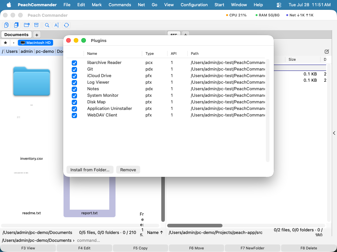Open macOS Control Center icon
Viewport: 337px width, 252px height.
click(279, 5)
